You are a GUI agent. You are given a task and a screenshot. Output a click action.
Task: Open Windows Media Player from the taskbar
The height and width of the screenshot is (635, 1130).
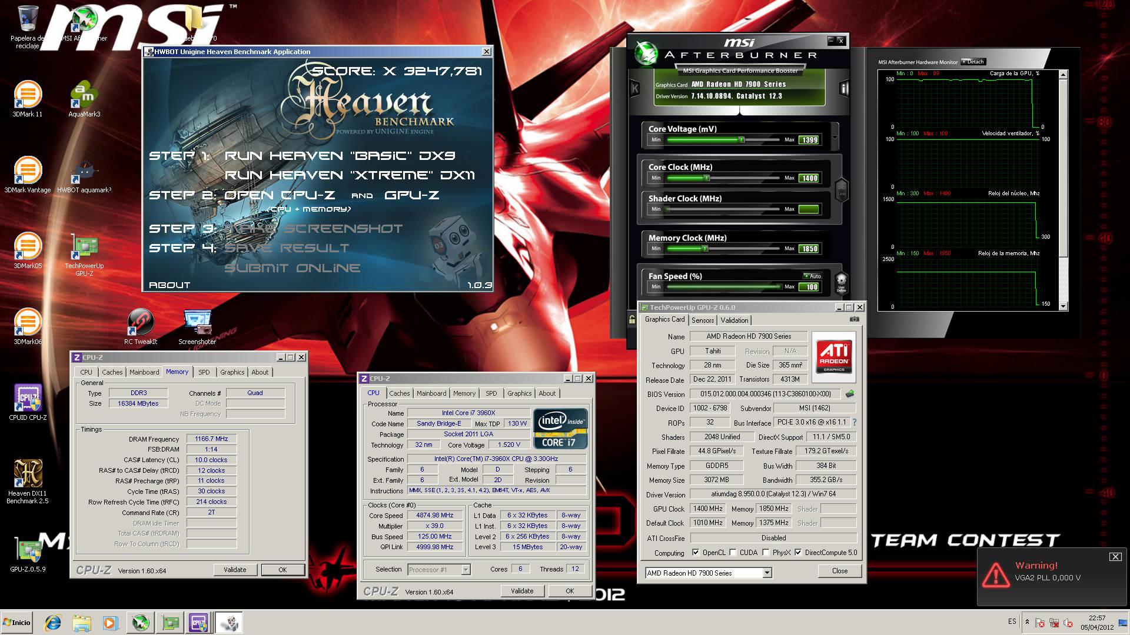point(110,623)
